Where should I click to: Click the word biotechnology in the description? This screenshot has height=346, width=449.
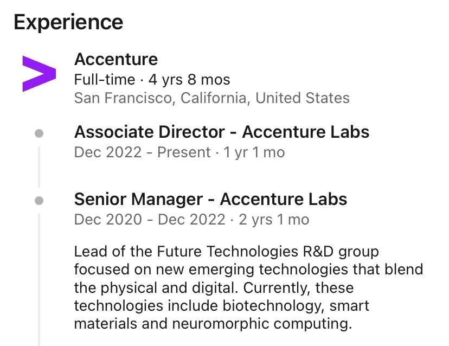(x=273, y=306)
